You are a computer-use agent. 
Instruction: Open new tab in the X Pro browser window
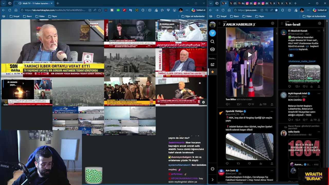[295, 3]
